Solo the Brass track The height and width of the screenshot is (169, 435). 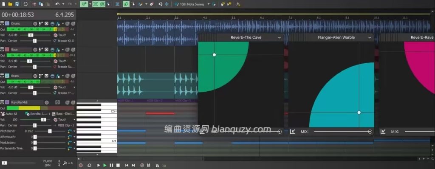73,76
